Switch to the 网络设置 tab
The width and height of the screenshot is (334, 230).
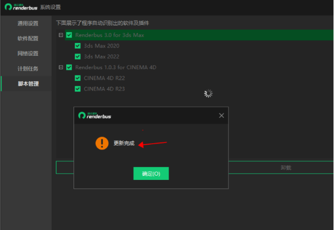click(28, 53)
